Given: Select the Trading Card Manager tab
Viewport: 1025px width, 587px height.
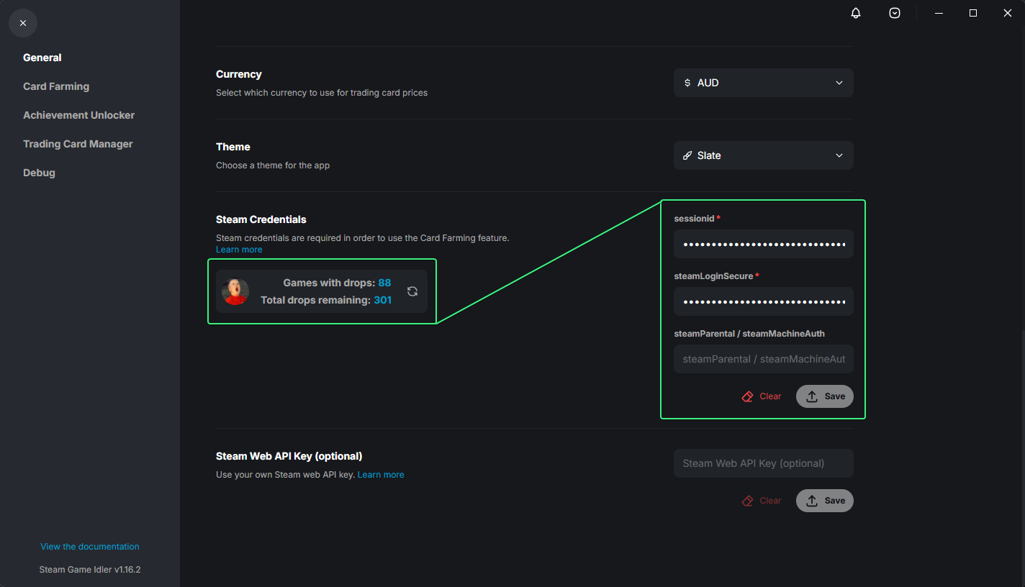Looking at the screenshot, I should 78,144.
